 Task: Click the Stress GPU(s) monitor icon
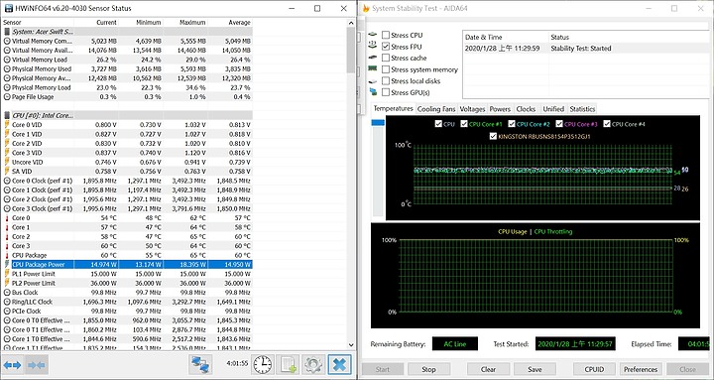pyautogui.click(x=374, y=92)
